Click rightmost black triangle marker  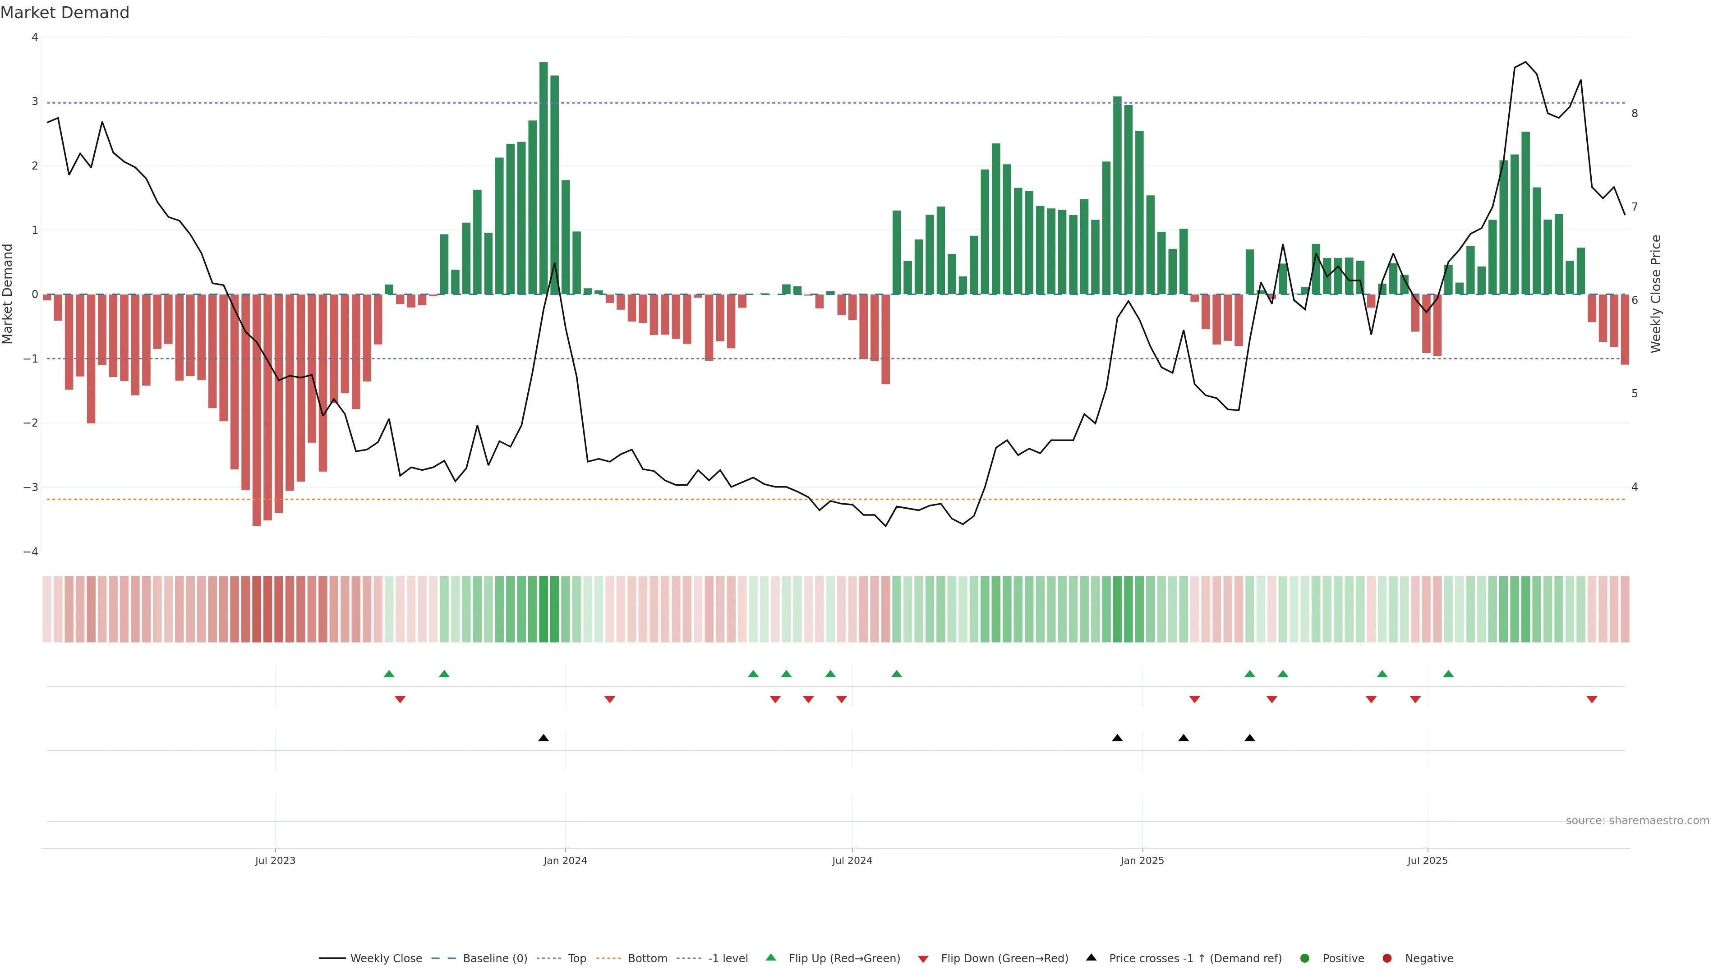pos(1249,738)
